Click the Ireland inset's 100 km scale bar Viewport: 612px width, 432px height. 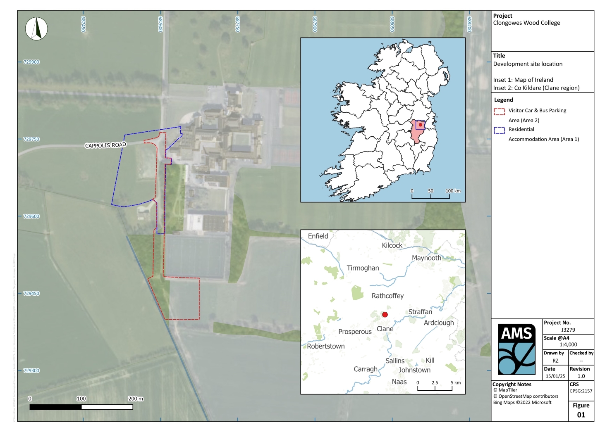430,196
